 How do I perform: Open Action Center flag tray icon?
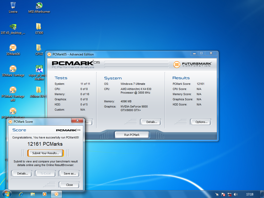pyautogui.click(x=223, y=194)
